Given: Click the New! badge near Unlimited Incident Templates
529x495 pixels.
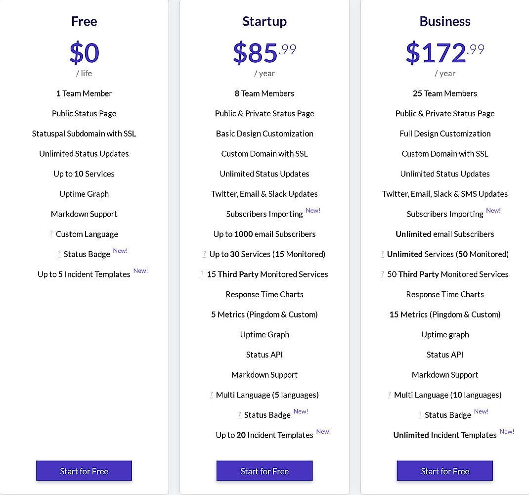Looking at the screenshot, I should tap(506, 431).
